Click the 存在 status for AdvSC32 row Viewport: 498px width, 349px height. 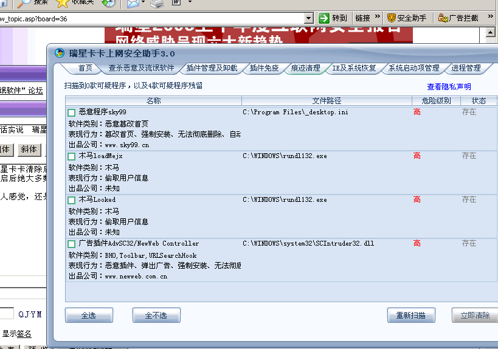[x=469, y=244]
